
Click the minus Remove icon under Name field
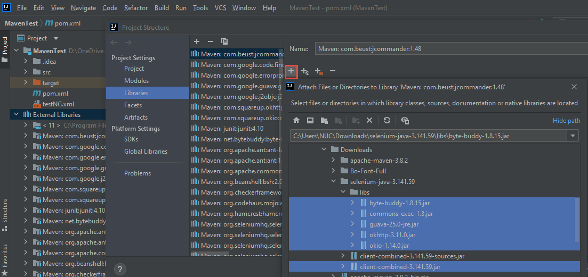tap(332, 71)
